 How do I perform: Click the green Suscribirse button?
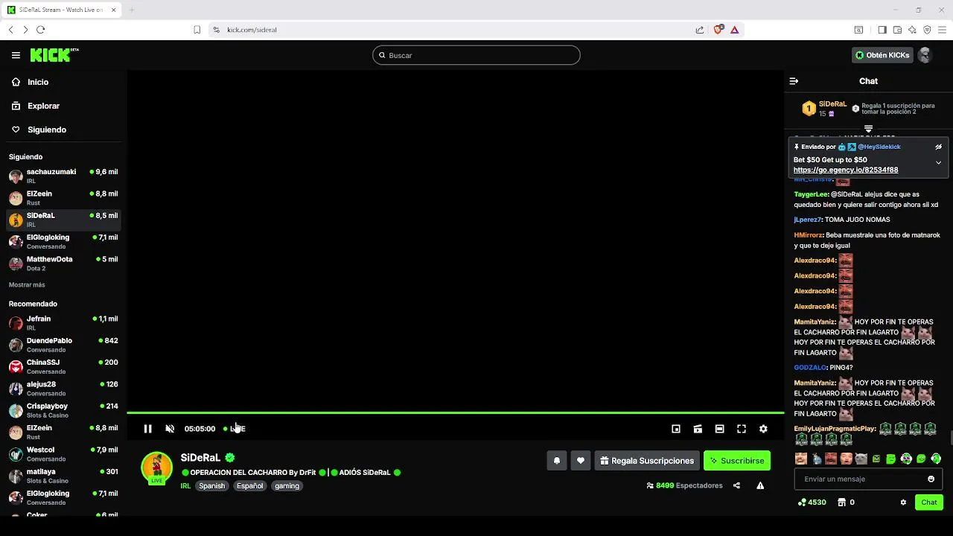point(737,461)
